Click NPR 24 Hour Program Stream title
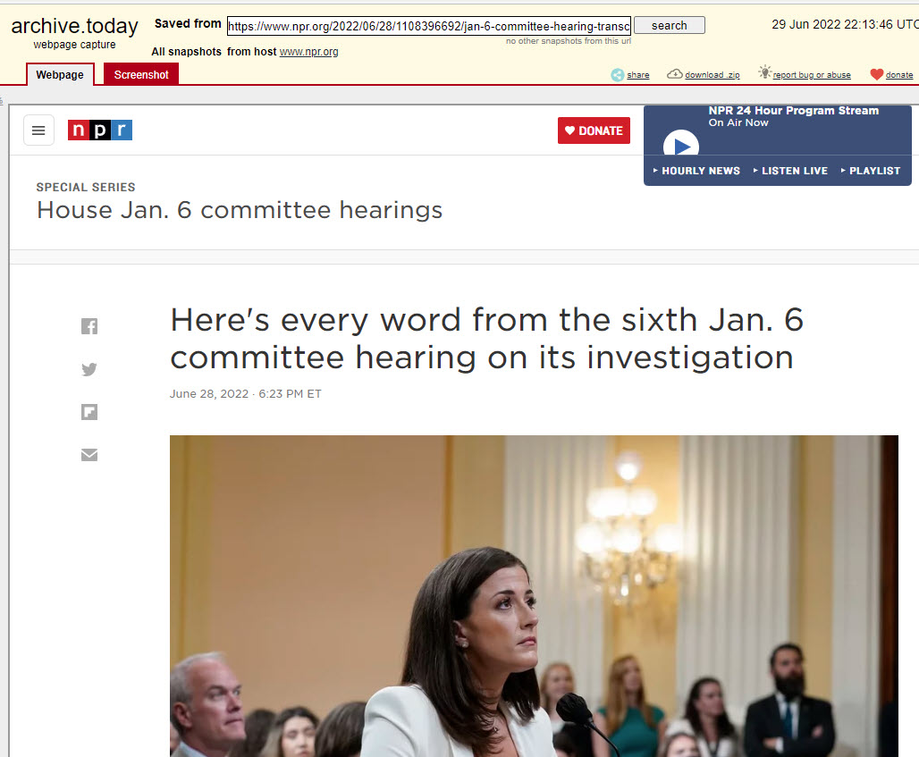The image size is (919, 757). point(794,110)
